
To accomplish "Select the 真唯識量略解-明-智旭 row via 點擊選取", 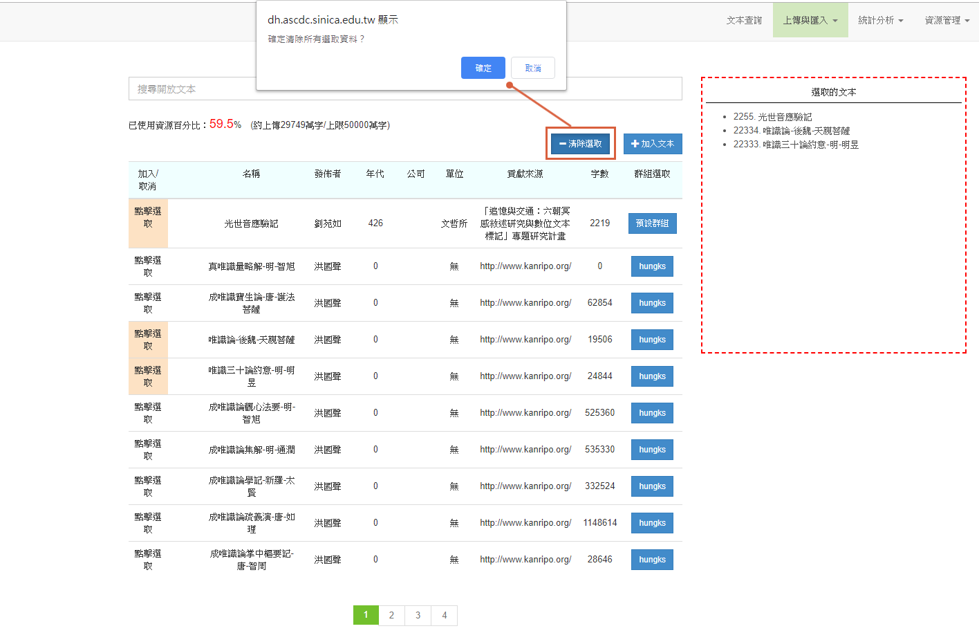I will [x=148, y=266].
